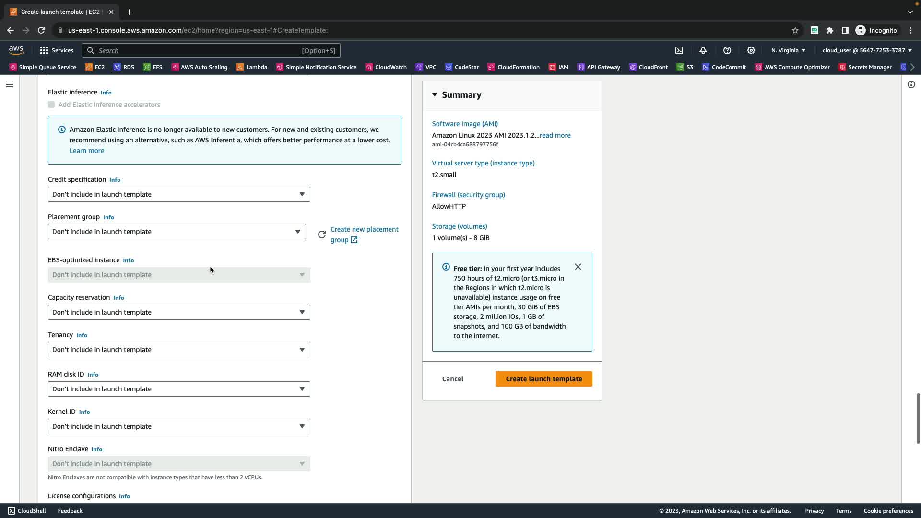Open the settings gear icon
The height and width of the screenshot is (518, 921).
(x=751, y=50)
